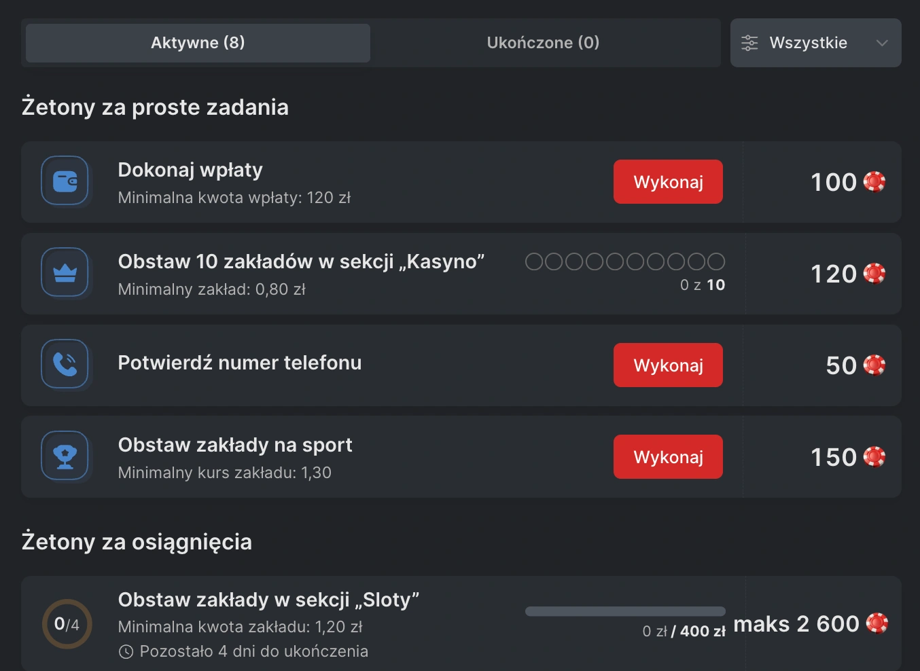
Task: Click the wallet icon for Dokonaj wpłaty
Action: click(65, 181)
